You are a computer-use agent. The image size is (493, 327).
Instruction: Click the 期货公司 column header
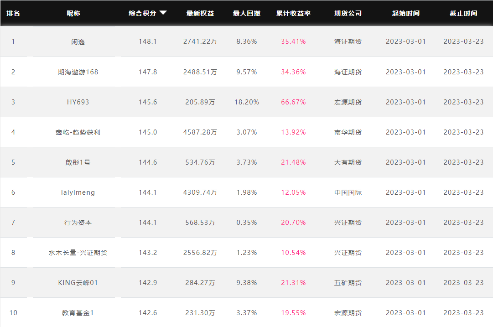(348, 13)
